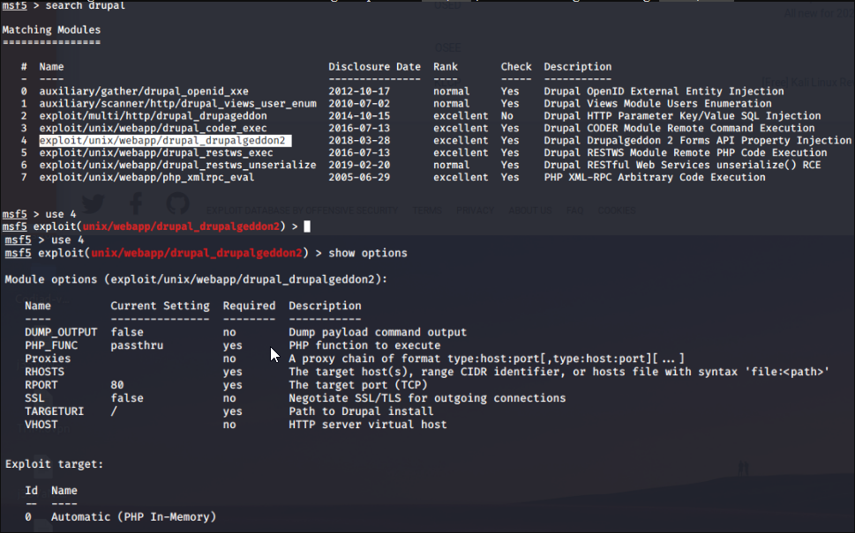
Task: Click the terminal cursor block after the prompt
Action: click(307, 226)
